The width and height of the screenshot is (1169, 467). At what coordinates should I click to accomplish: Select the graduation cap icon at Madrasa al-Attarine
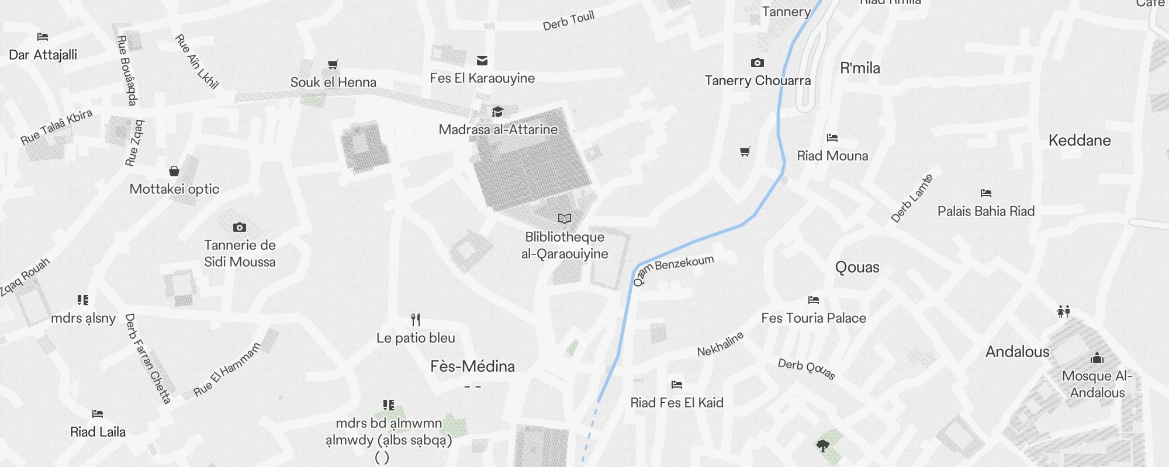pyautogui.click(x=497, y=111)
